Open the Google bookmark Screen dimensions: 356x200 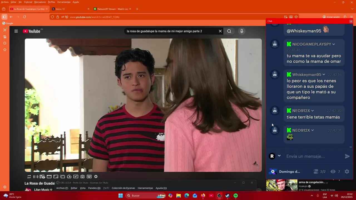point(8,23)
